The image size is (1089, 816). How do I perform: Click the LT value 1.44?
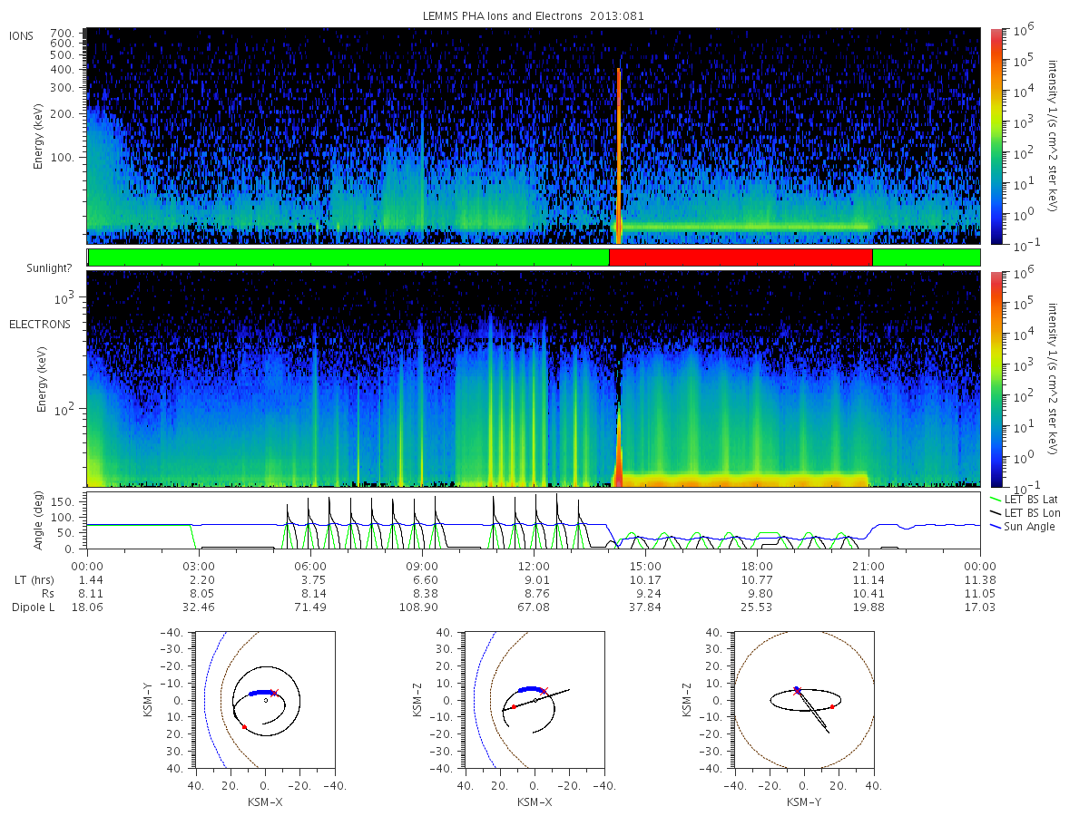[x=88, y=579]
